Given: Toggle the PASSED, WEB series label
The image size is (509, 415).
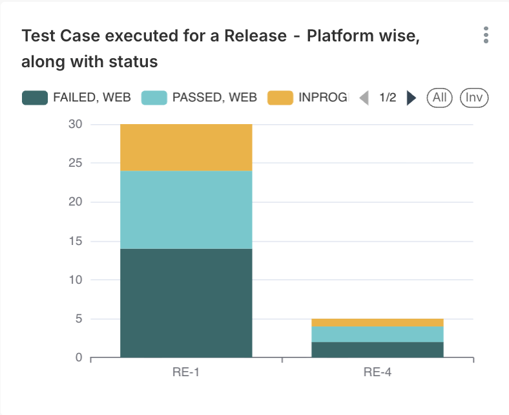Looking at the screenshot, I should [x=214, y=98].
